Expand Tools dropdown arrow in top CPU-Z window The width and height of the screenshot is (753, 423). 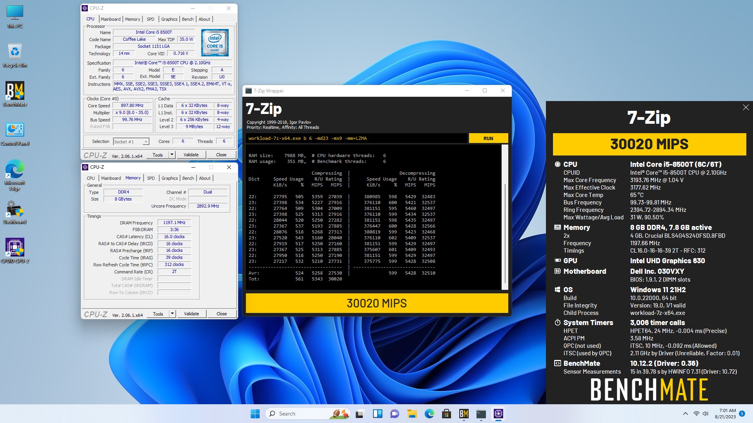click(172, 155)
